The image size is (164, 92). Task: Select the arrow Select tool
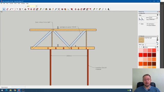[x=4, y=9]
